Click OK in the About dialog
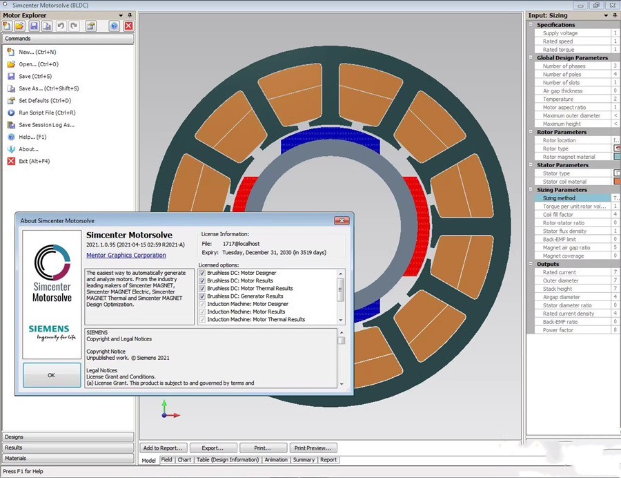The height and width of the screenshot is (478, 621). 52,375
